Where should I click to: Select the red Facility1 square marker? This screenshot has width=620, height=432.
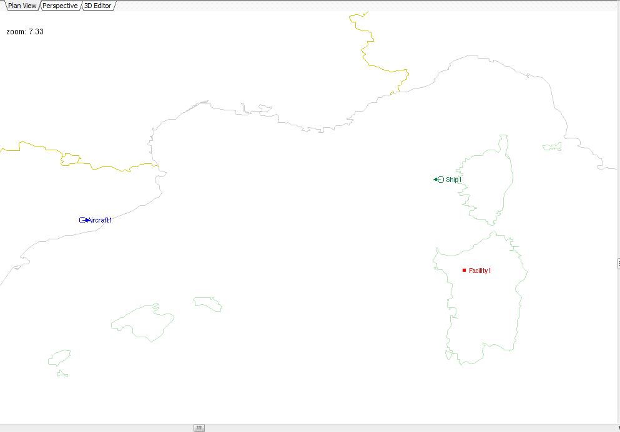coord(464,270)
